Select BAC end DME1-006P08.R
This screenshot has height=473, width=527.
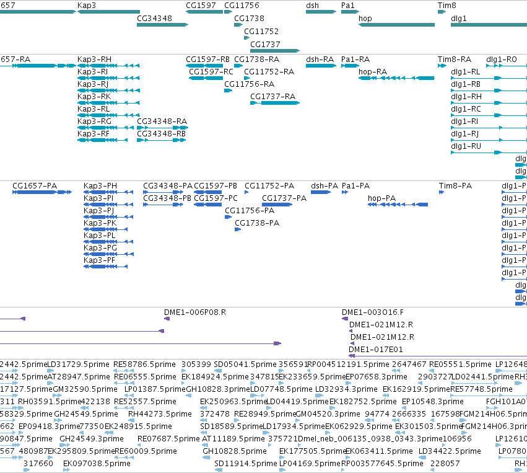[167, 319]
